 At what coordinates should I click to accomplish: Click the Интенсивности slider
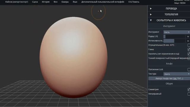174,41
